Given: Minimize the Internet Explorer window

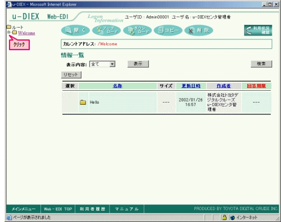Looking at the screenshot, I should coord(264,4).
